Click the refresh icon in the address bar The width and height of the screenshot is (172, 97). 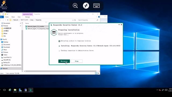[x=75, y=20]
